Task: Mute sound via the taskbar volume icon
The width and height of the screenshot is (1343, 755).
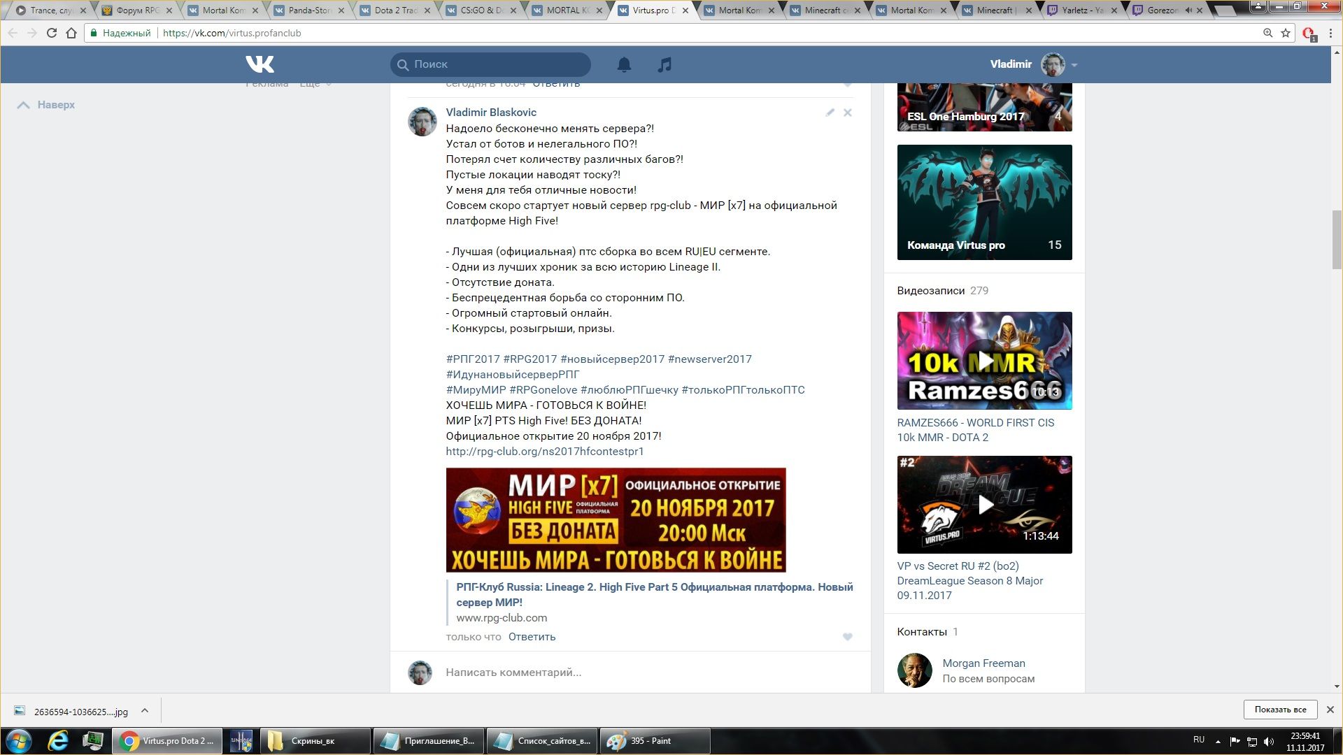Action: point(1269,741)
